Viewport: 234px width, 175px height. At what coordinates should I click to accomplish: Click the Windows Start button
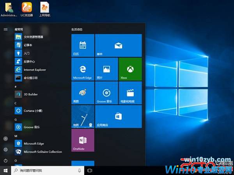[5, 170]
